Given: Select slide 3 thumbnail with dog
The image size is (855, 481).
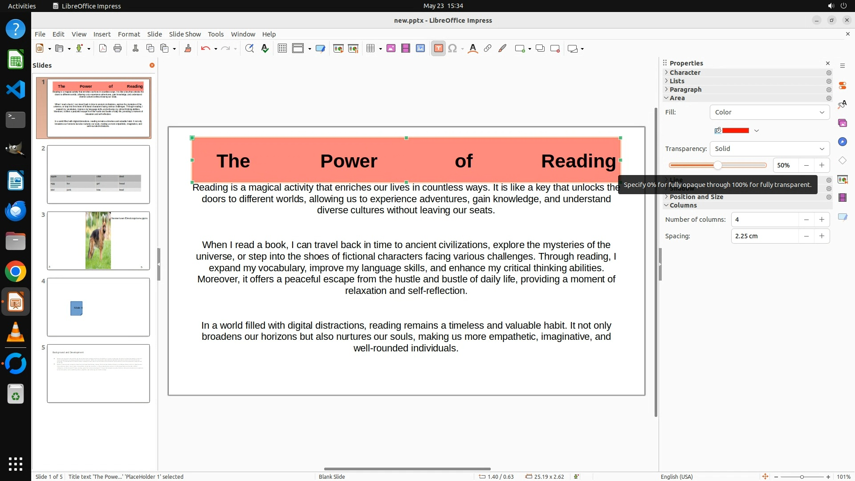Looking at the screenshot, I should click(98, 240).
